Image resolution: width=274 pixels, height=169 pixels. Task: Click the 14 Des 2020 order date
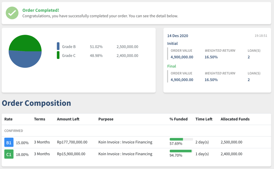click(x=178, y=36)
